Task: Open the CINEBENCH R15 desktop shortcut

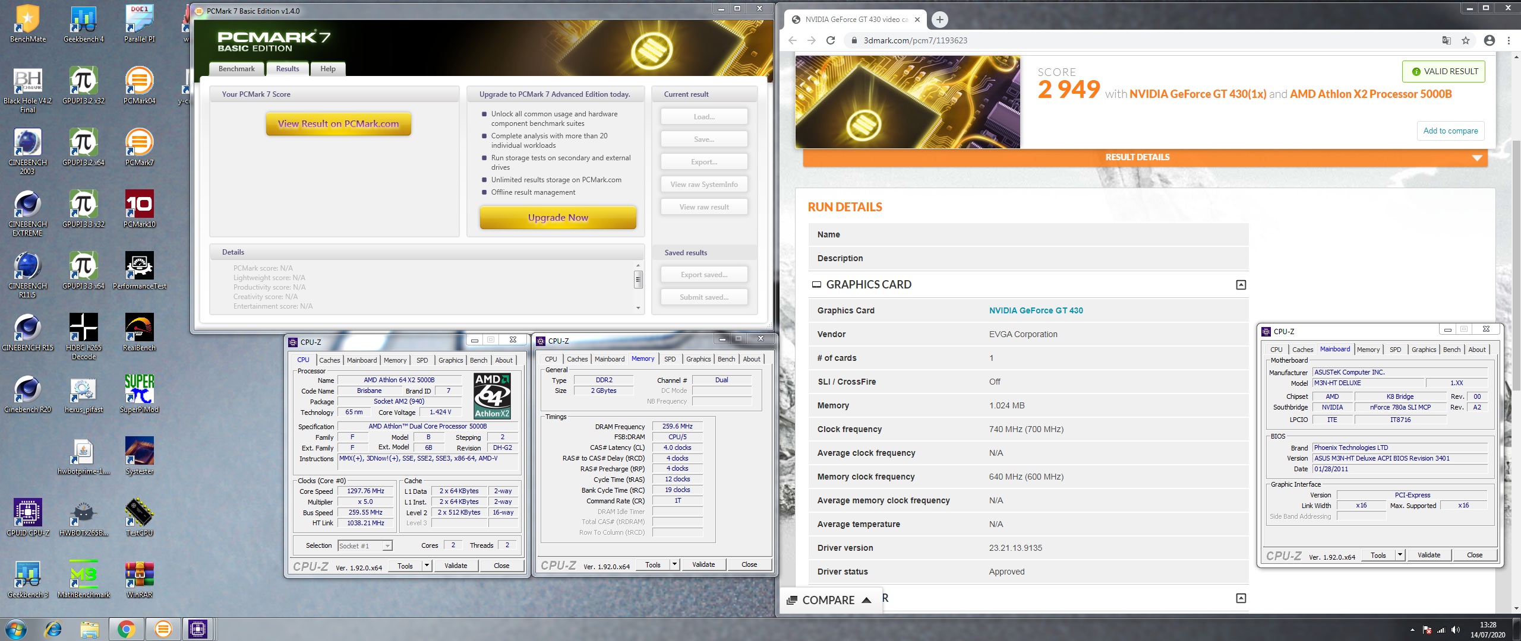Action: point(27,332)
